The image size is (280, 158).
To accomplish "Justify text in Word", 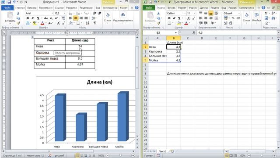I will [x=86, y=18].
